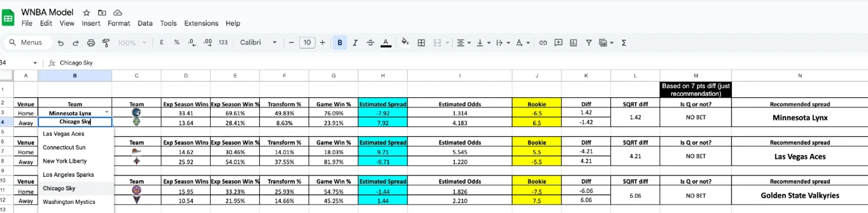Viewport: 868px width, 213px height.
Task: Open the Format menu
Action: point(119,24)
